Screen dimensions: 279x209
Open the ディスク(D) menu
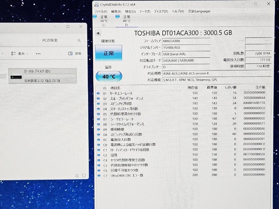161,11
